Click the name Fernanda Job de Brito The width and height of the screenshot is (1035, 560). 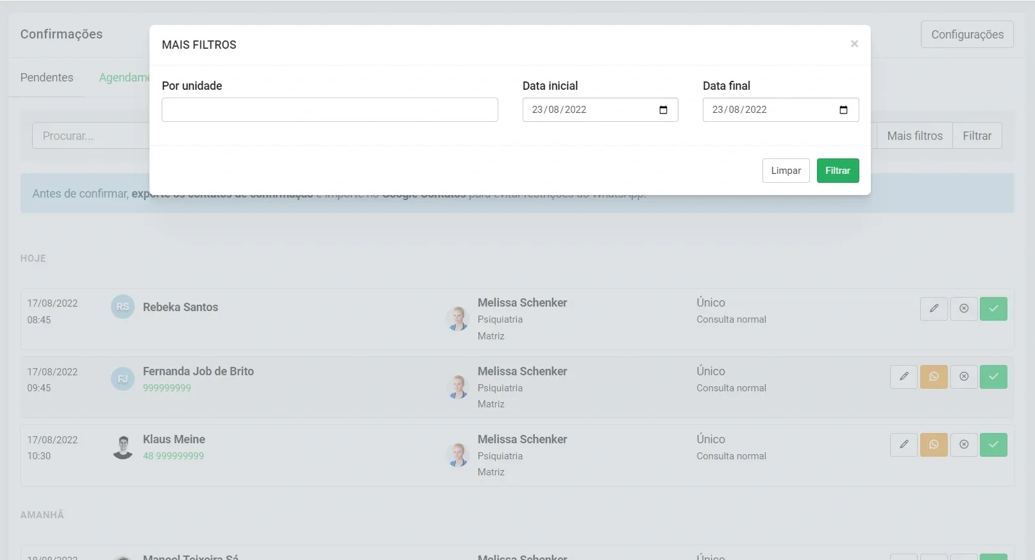(198, 371)
